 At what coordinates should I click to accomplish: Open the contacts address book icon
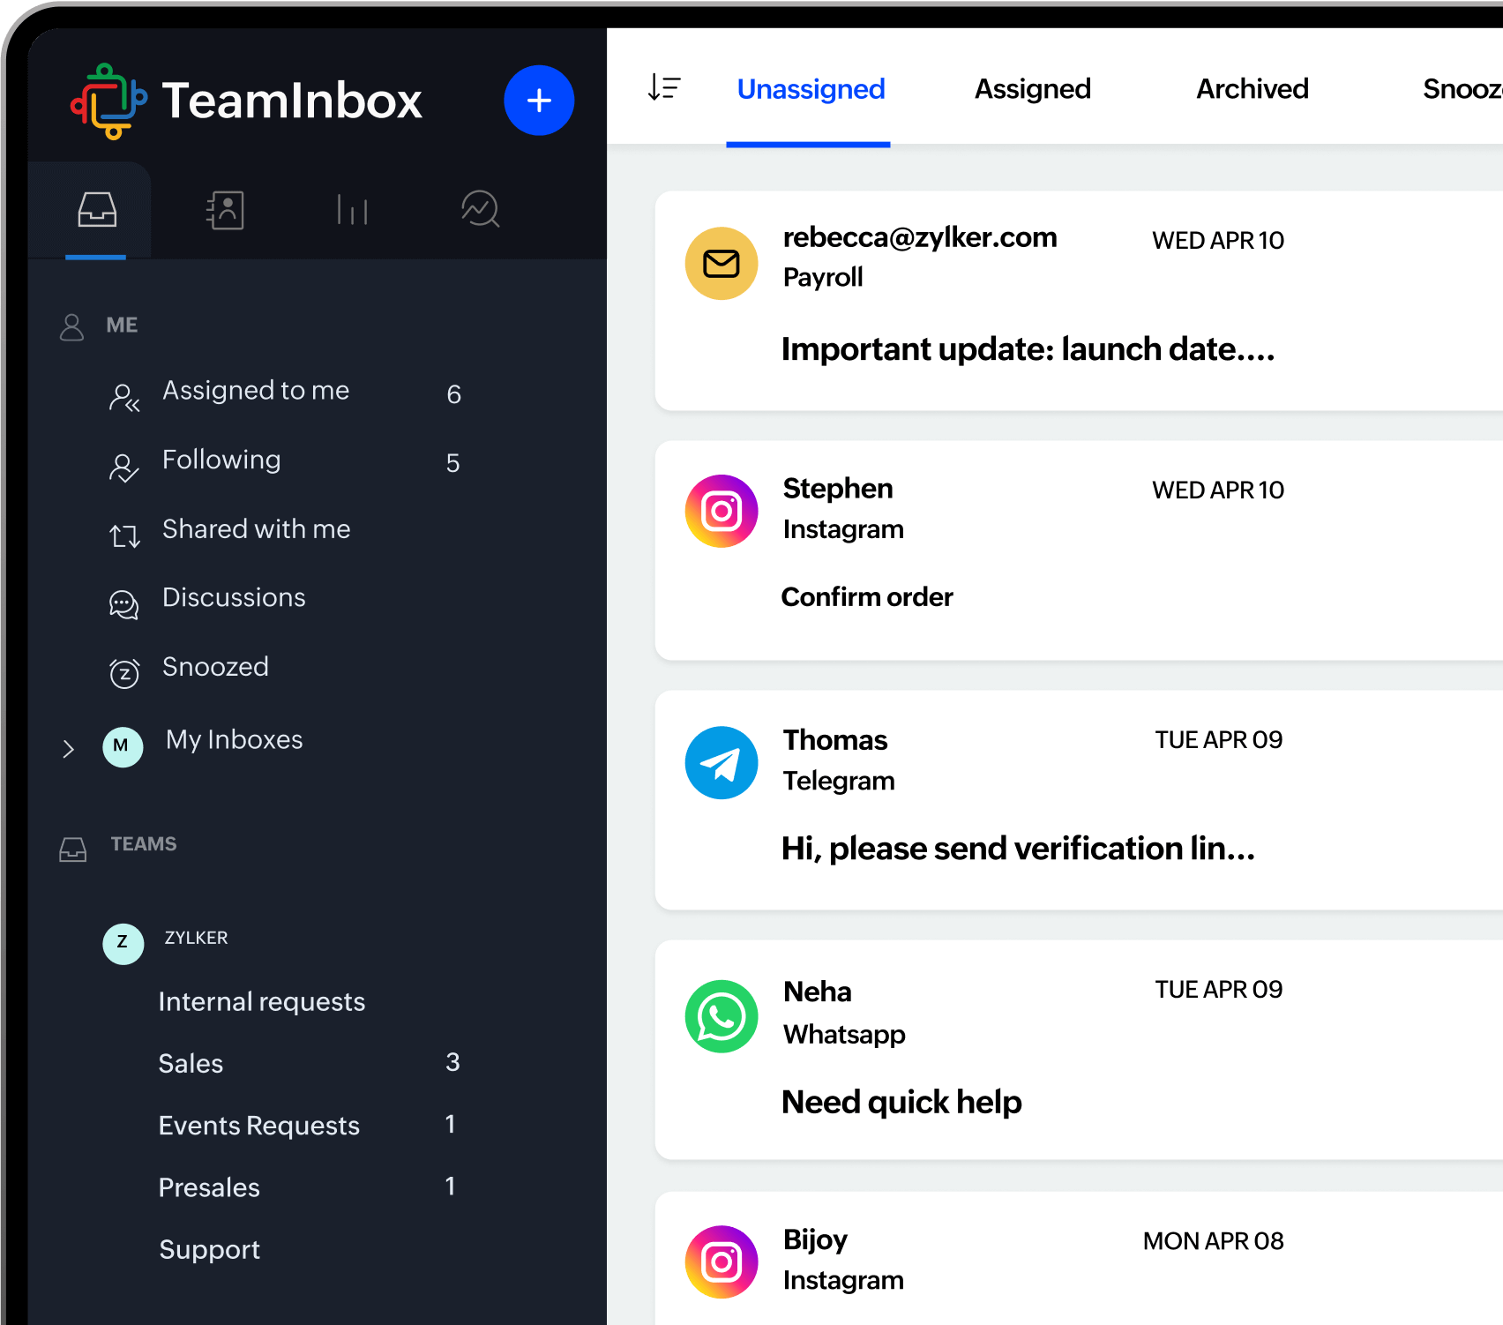[225, 210]
